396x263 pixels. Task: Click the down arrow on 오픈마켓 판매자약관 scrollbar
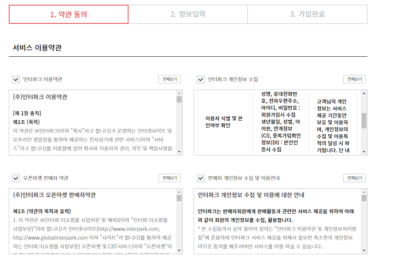pyautogui.click(x=179, y=251)
